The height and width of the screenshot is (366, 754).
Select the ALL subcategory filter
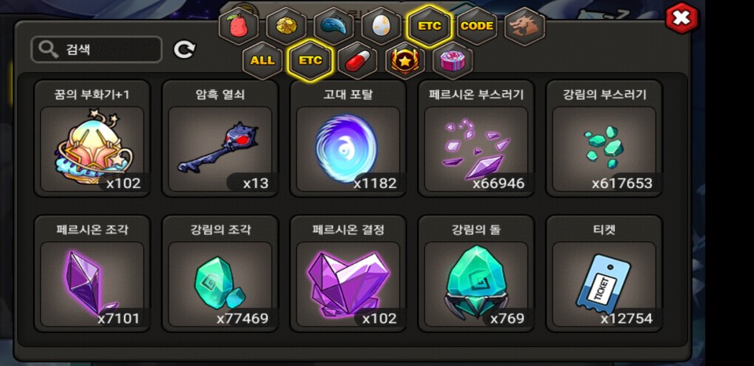coord(262,61)
